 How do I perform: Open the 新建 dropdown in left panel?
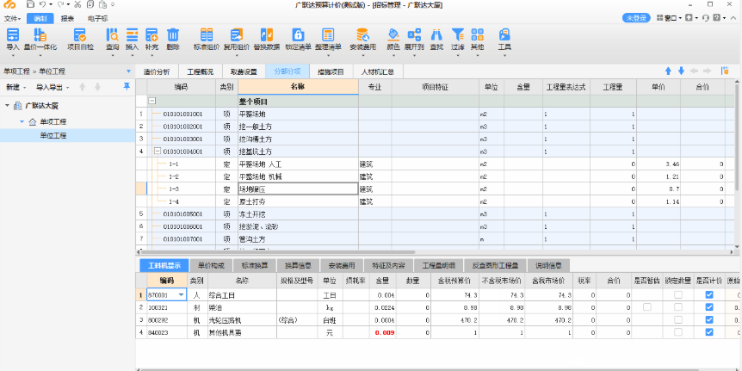click(x=15, y=87)
